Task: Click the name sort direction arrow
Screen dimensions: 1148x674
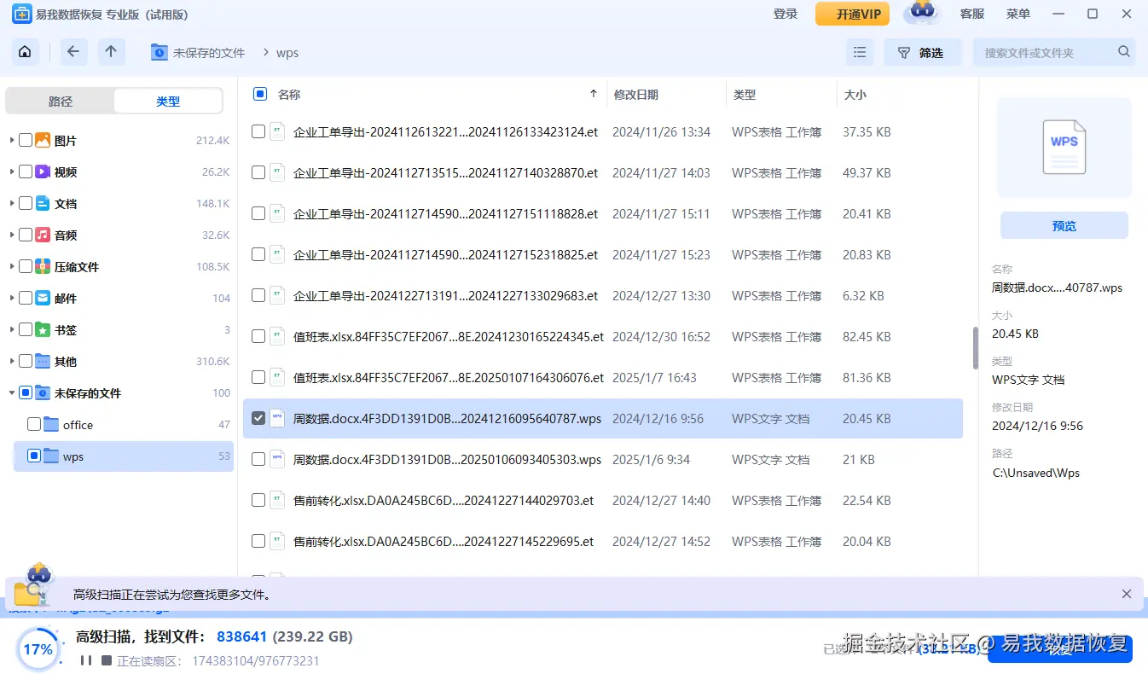Action: pyautogui.click(x=594, y=94)
